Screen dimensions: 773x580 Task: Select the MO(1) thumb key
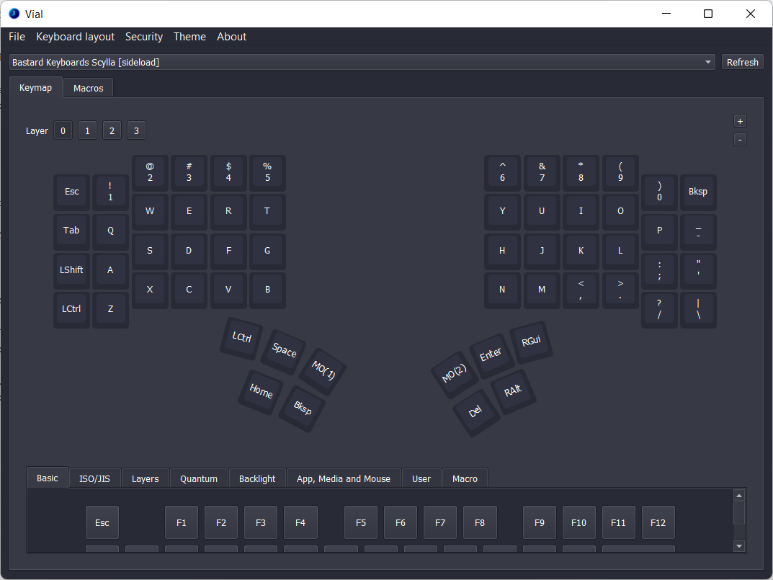click(x=323, y=371)
